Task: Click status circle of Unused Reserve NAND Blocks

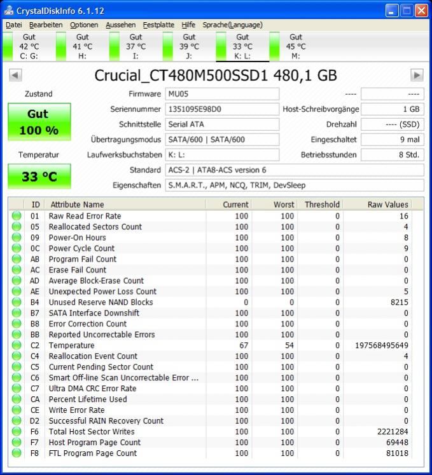Action: pos(17,302)
